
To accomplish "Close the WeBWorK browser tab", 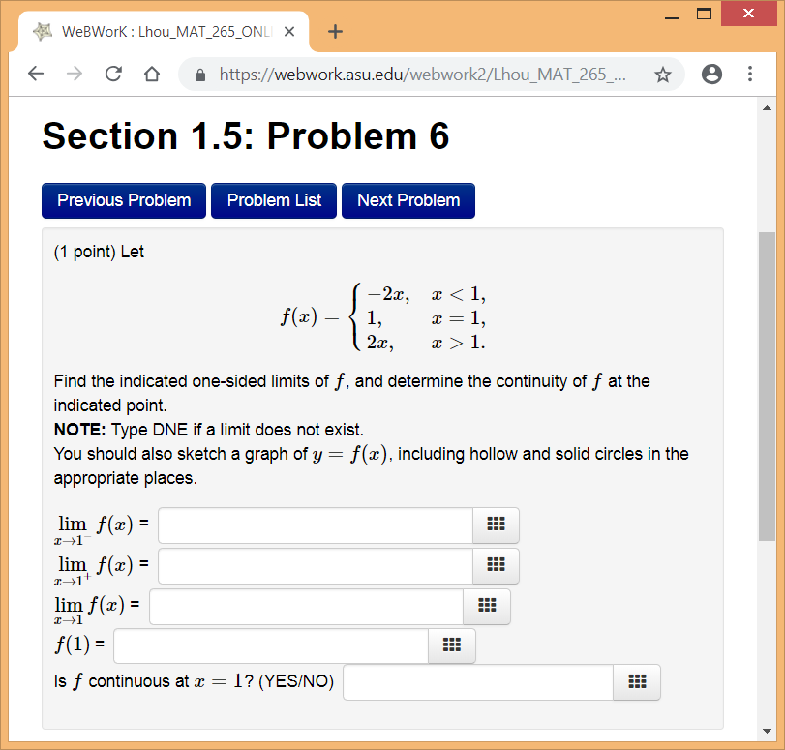I will coord(288,32).
